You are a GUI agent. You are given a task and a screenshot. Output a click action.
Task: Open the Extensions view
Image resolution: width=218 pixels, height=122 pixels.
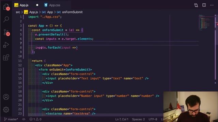(x=6, y=57)
